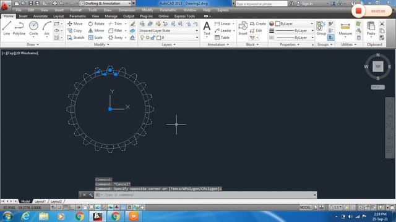Click the ByLayer color swatch box
The image size is (396, 222).
point(278,23)
